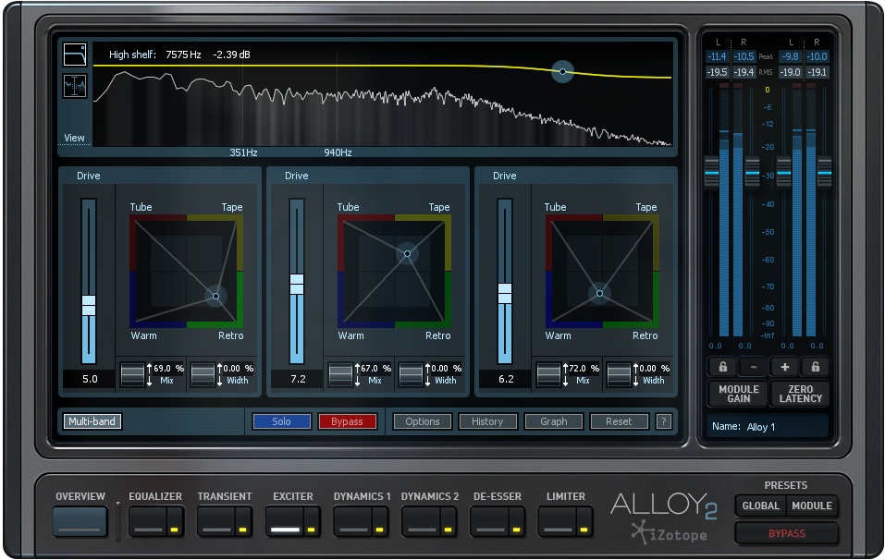Click the 940Hz crossover marker
The image size is (885, 560).
[x=338, y=152]
